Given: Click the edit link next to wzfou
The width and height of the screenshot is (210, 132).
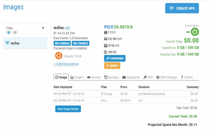Looking at the screenshot, I should (67, 28).
